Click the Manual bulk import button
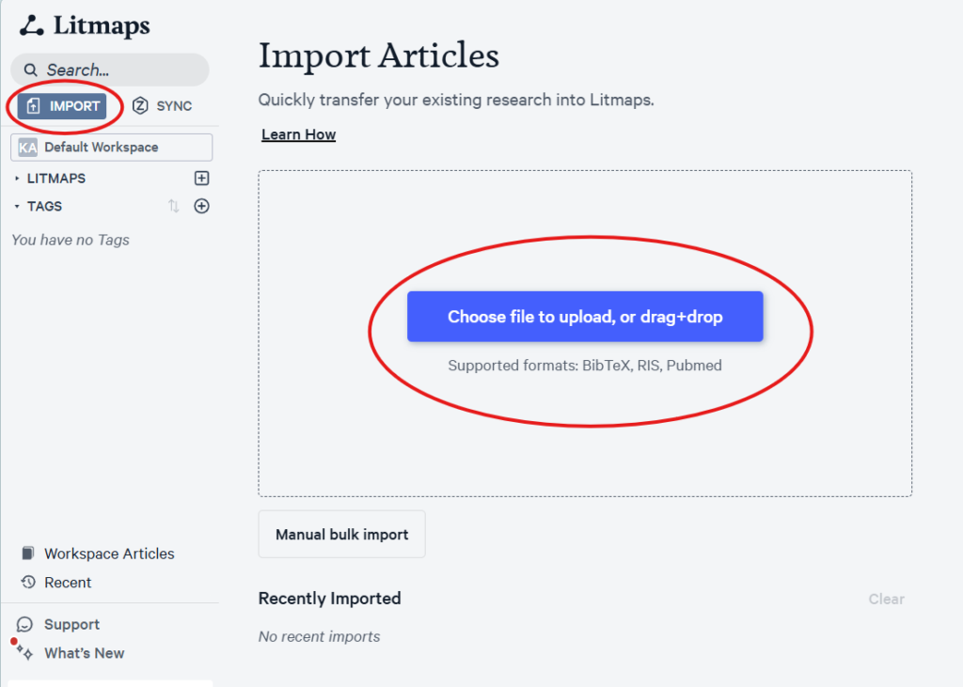This screenshot has width=963, height=687. click(x=341, y=534)
